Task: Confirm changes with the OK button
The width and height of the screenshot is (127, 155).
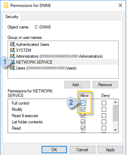Action: point(54,149)
